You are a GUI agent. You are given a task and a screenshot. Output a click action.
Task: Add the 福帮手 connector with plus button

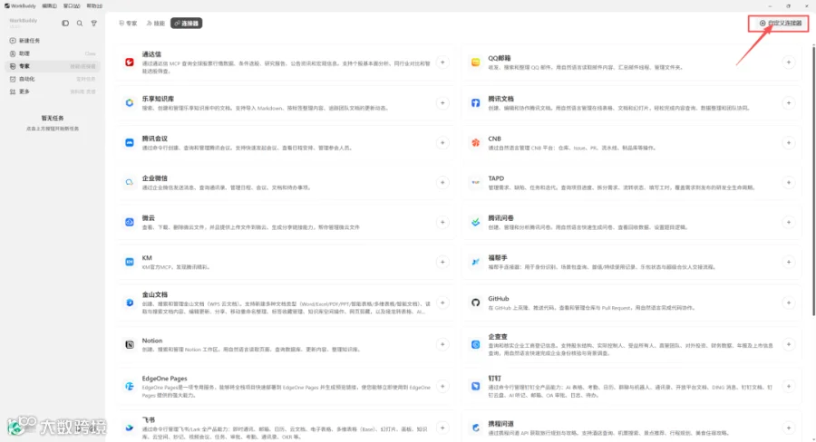789,262
